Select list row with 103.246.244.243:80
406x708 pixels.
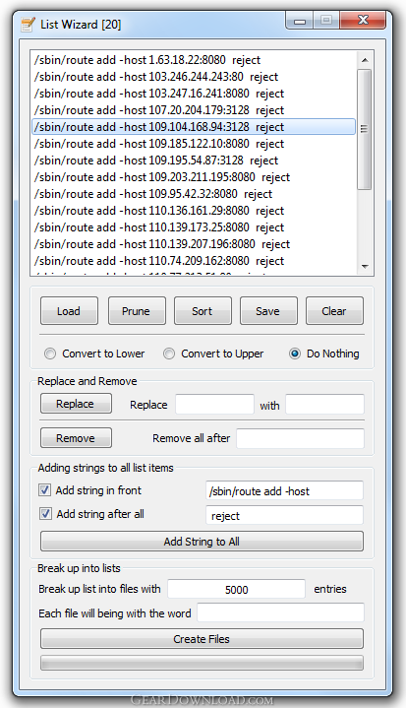[x=194, y=77]
